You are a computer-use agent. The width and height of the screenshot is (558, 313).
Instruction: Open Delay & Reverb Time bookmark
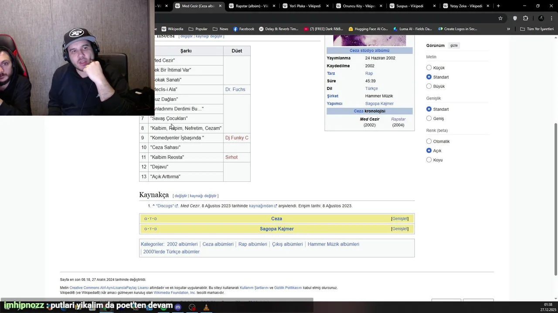point(279,29)
